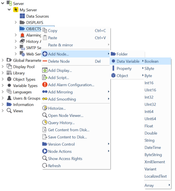Click the Historize clock icon

pyautogui.click(x=45, y=108)
